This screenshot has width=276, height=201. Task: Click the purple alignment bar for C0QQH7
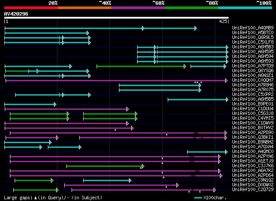point(116,81)
